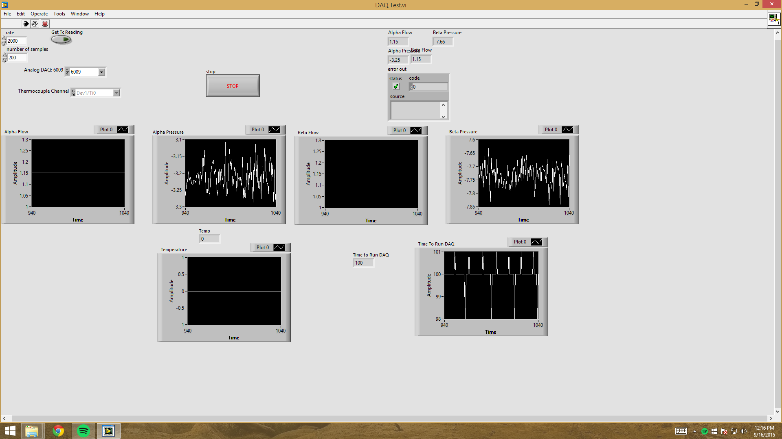Click the Alpha Flow value 1.15
Viewport: 782px width, 439px height.
pyautogui.click(x=398, y=41)
